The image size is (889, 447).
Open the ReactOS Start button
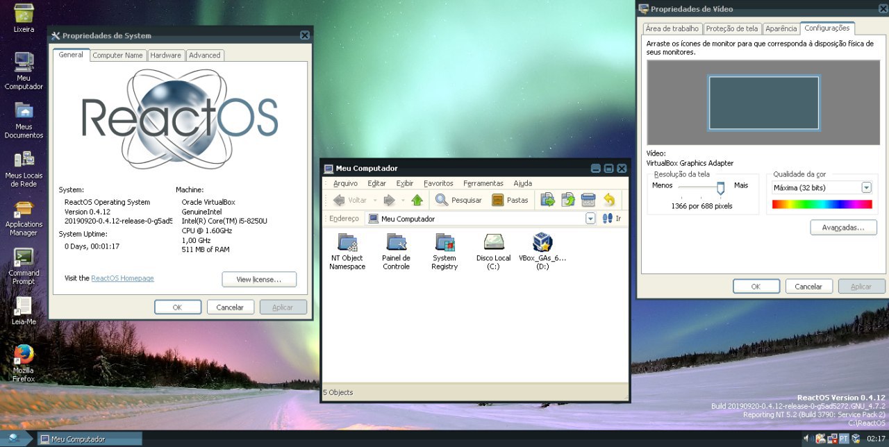[x=14, y=439]
